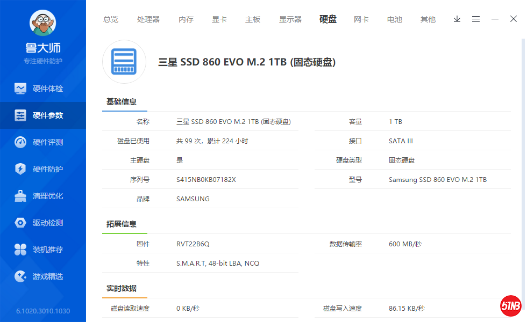Screen dimensions: 527x322
Task: Click the 硬件防护 shield icon
Action: click(x=20, y=169)
